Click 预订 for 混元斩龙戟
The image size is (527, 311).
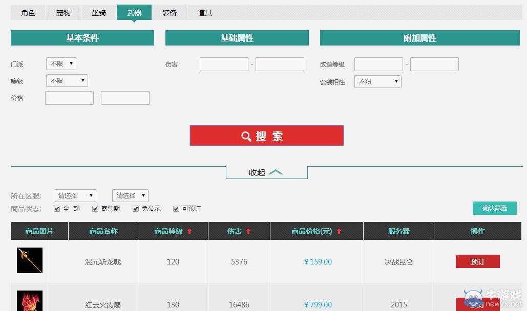coord(477,261)
